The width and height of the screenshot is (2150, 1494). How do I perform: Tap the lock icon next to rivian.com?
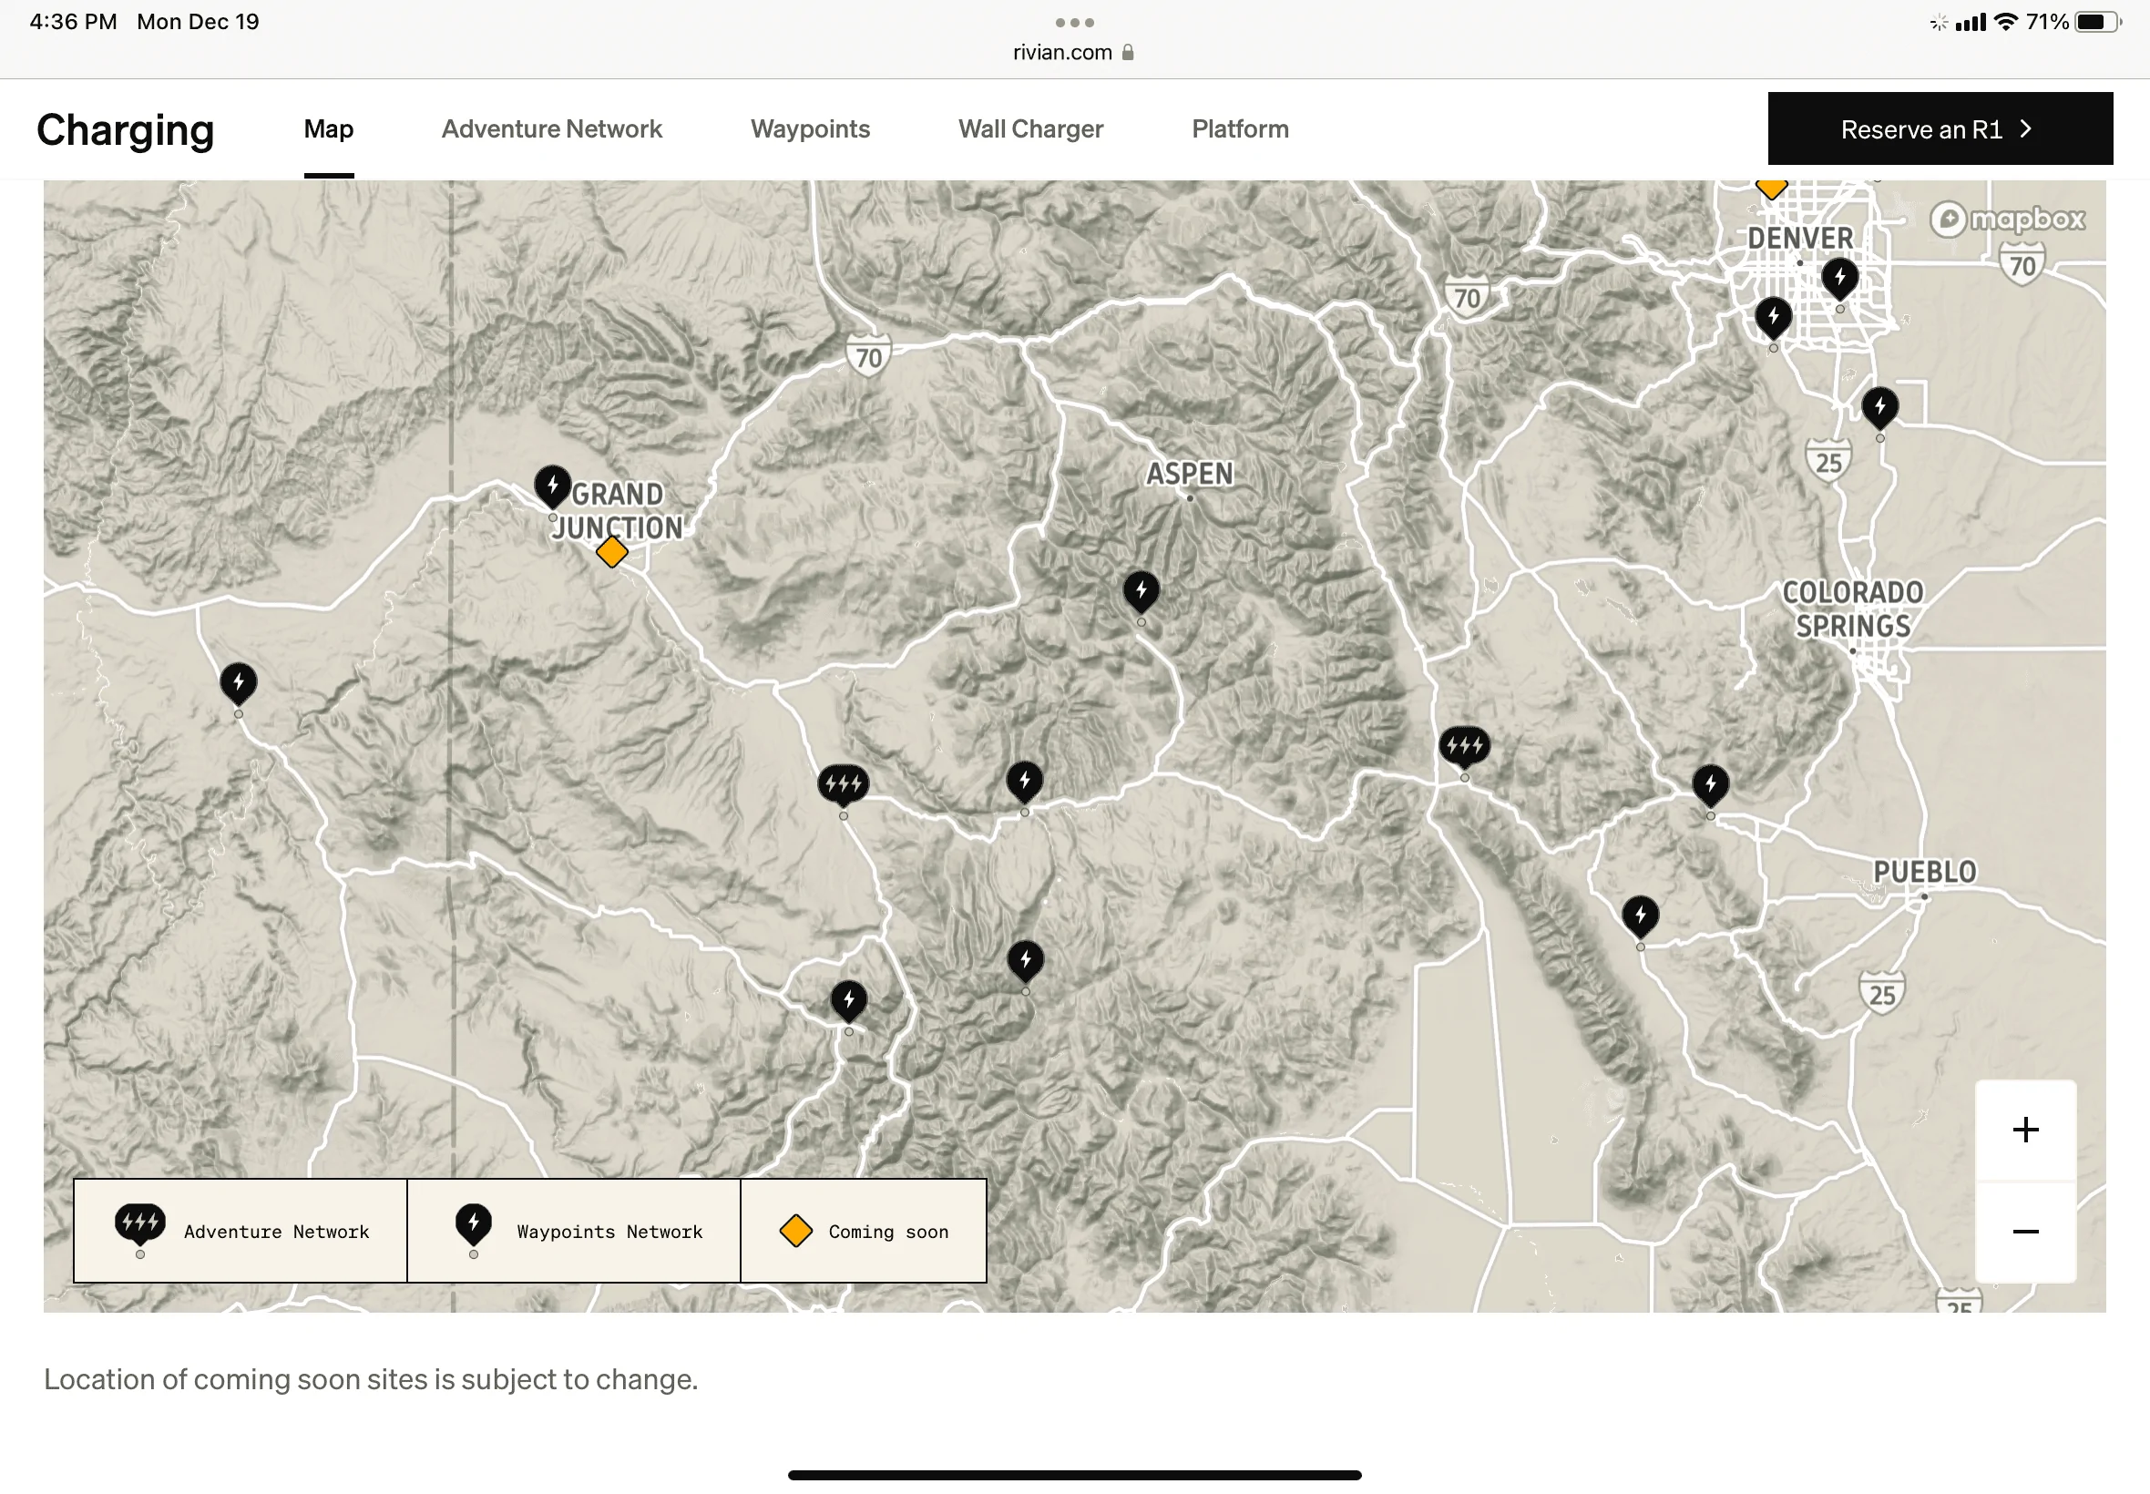(x=1128, y=53)
